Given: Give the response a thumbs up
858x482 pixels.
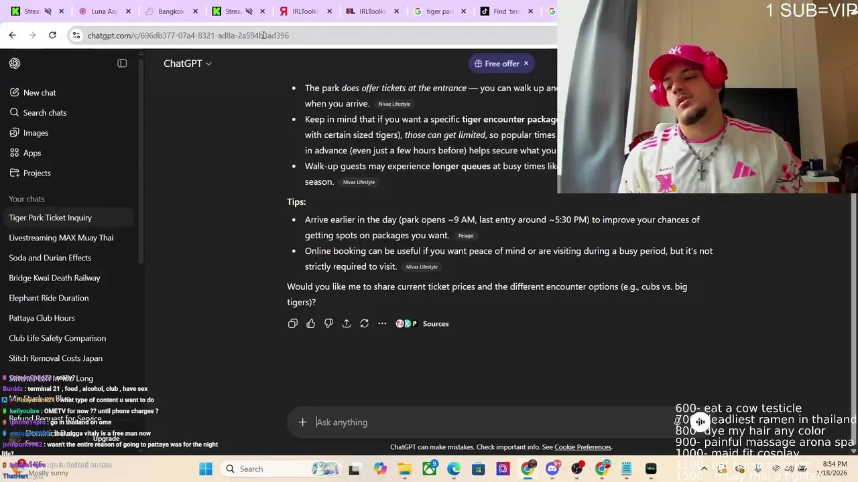Looking at the screenshot, I should 311,323.
